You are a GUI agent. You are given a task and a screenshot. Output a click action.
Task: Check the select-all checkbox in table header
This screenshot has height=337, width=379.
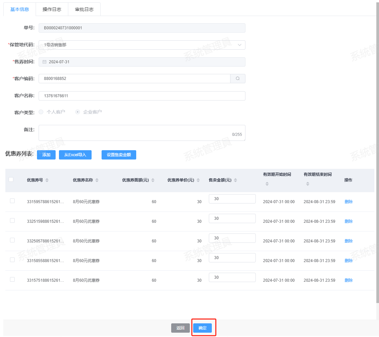pyautogui.click(x=11, y=179)
